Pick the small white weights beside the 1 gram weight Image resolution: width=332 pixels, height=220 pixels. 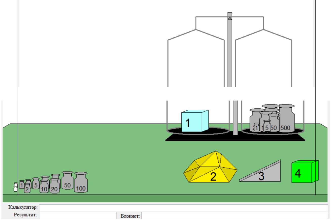(15, 187)
